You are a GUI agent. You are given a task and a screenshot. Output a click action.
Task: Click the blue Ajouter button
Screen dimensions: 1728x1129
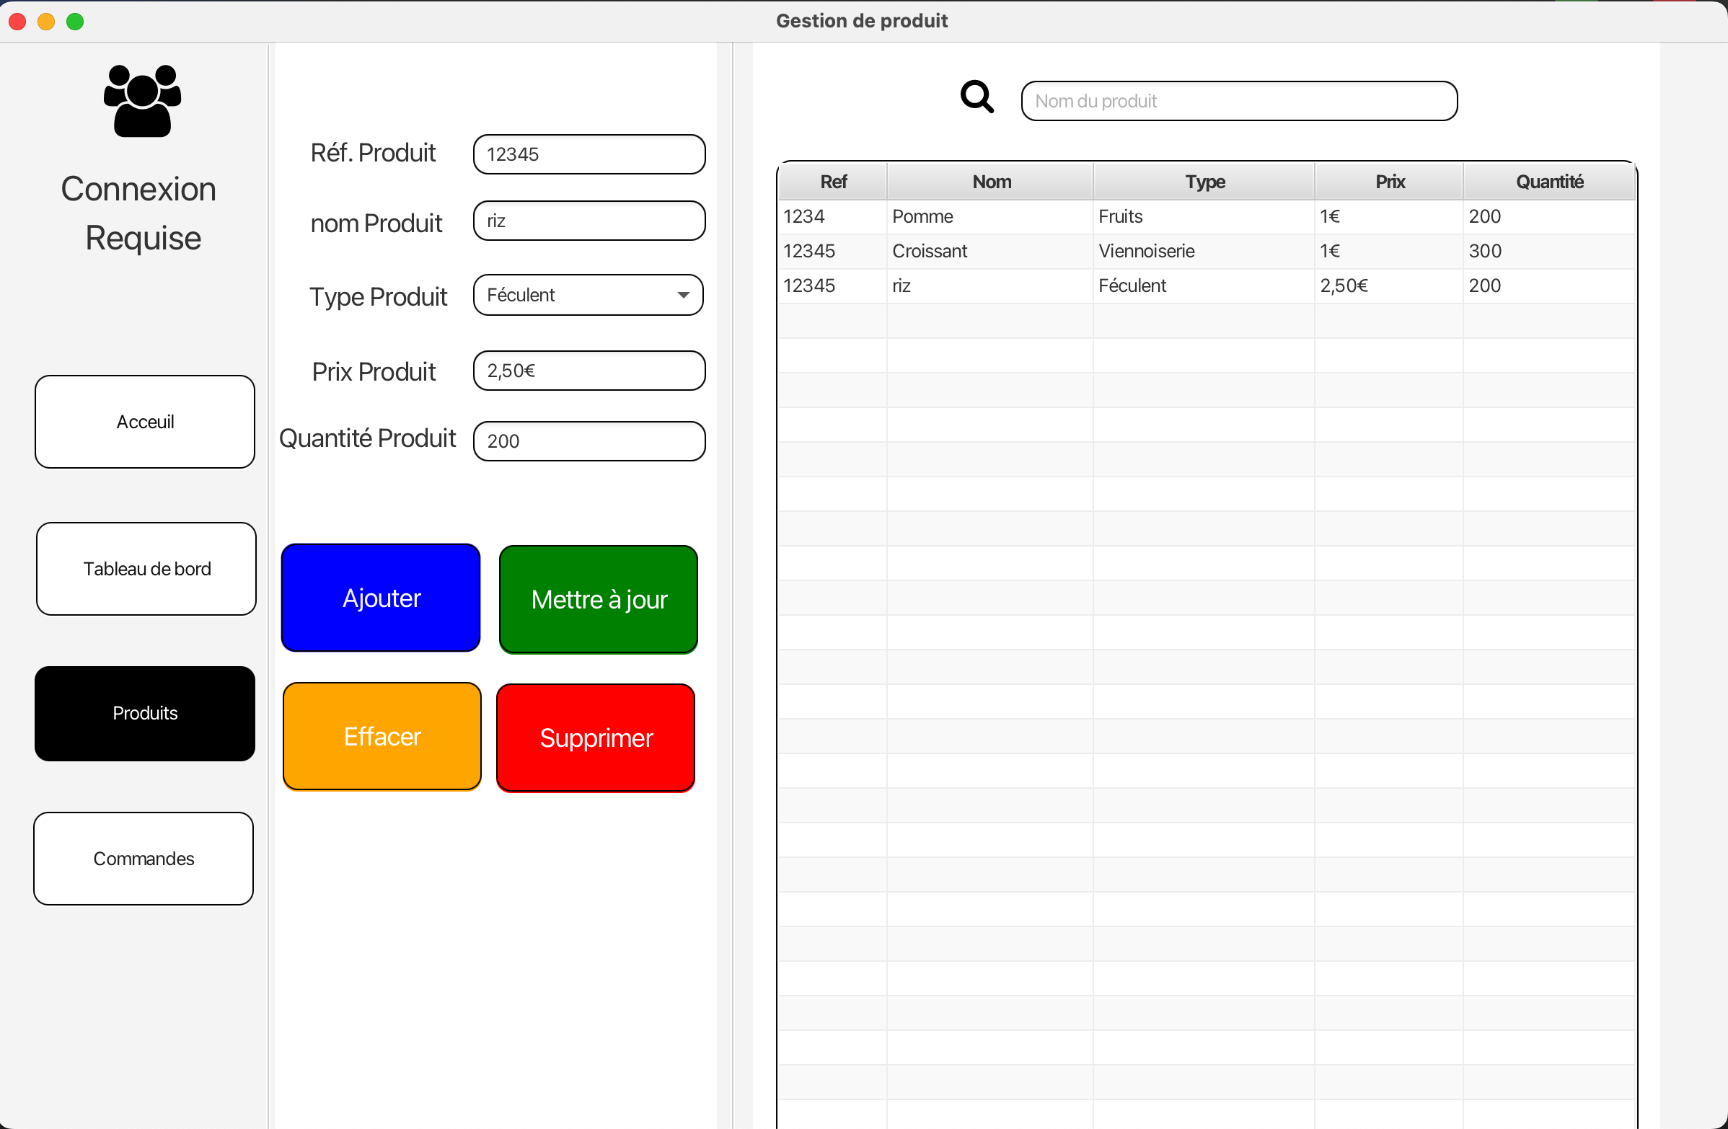point(382,598)
